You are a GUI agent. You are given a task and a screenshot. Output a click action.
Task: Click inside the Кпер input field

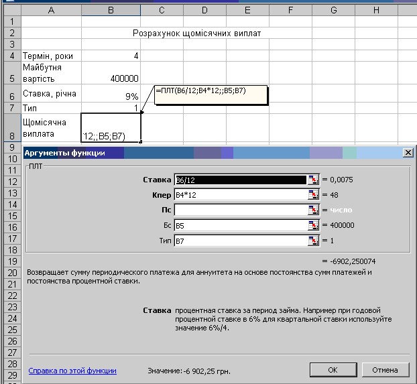click(240, 195)
